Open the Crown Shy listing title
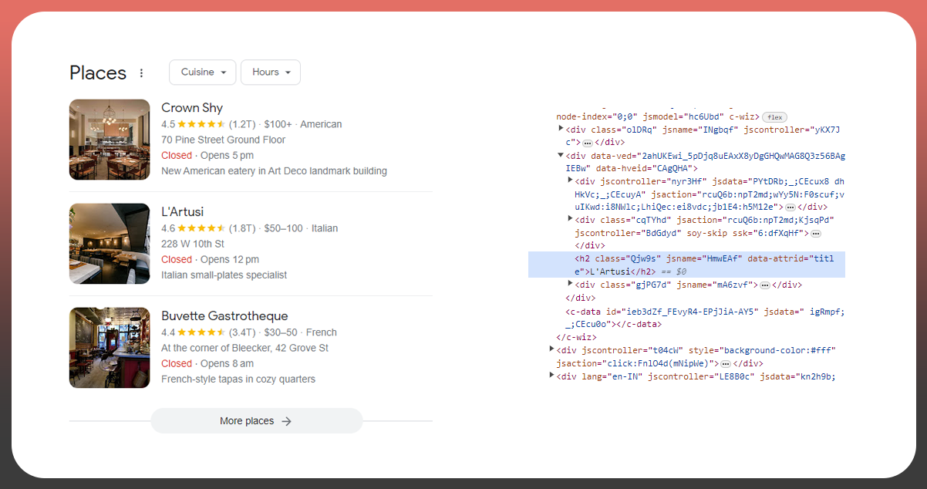Viewport: 927px width, 489px height. (x=192, y=108)
